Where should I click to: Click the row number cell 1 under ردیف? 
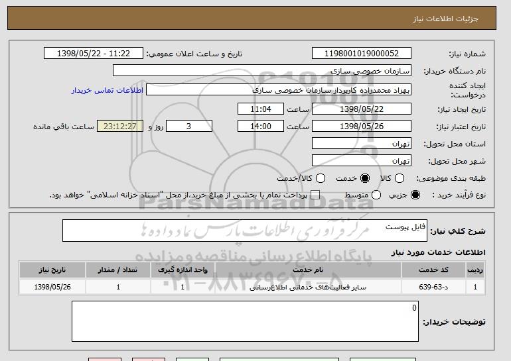coord(475,287)
